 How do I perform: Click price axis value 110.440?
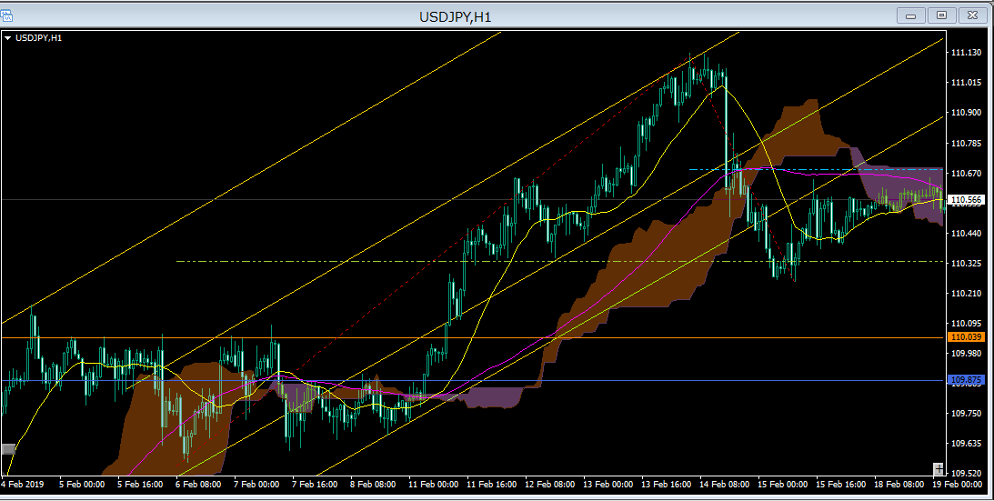[966, 234]
